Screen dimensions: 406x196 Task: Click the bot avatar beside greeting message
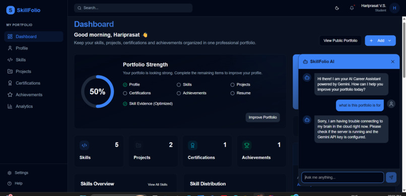tap(307, 77)
